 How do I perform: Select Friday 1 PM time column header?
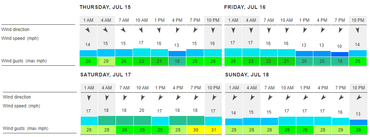tap(304, 20)
